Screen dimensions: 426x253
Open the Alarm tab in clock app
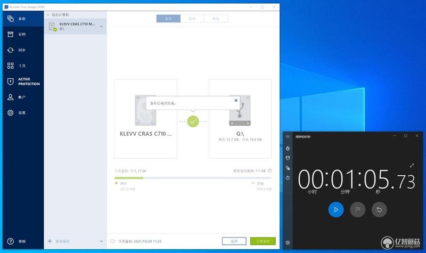288,158
